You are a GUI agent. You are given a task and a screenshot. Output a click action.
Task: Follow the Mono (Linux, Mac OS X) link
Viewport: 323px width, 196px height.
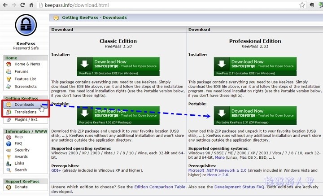coord(220,157)
